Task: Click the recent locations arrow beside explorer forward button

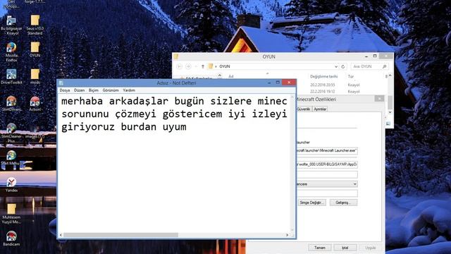Action: (x=196, y=66)
